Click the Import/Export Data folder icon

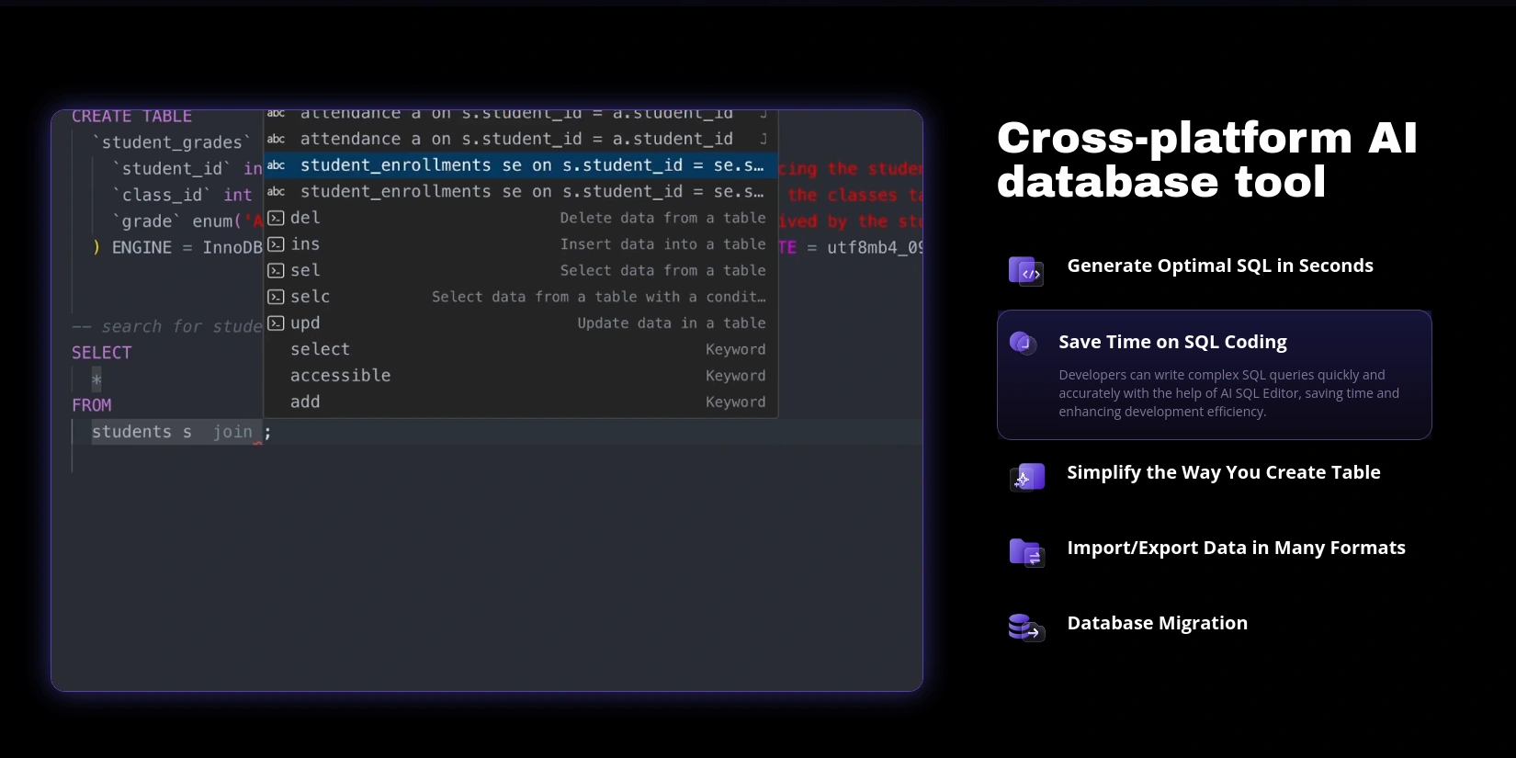[1026, 552]
